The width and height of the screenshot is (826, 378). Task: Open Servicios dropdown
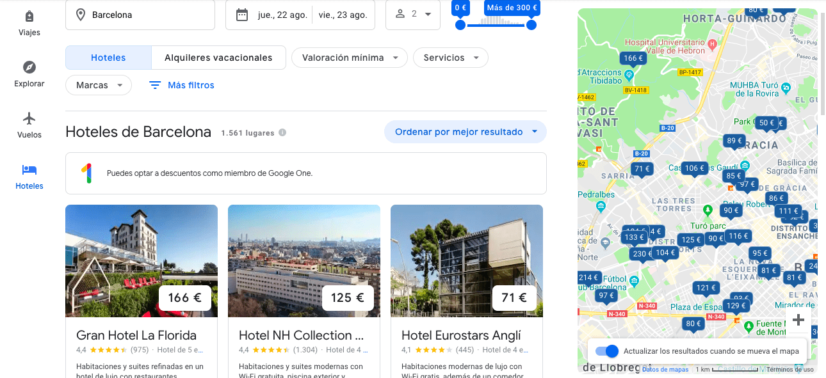[x=451, y=58]
